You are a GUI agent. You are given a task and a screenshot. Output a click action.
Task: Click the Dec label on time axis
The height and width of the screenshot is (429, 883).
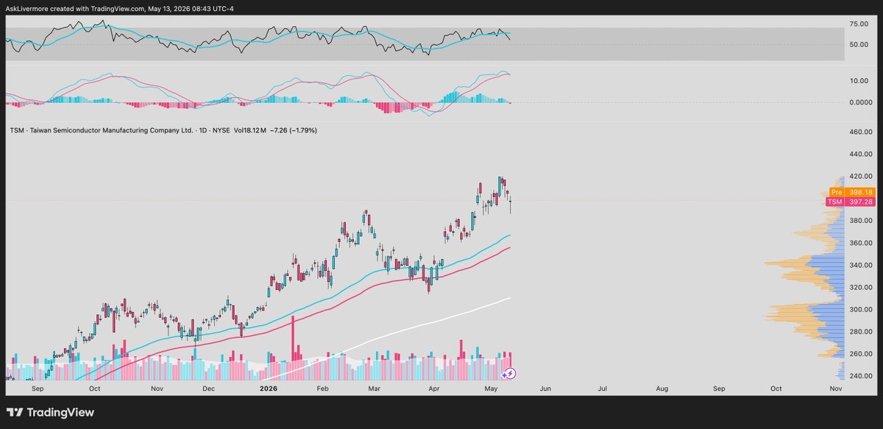pos(208,387)
